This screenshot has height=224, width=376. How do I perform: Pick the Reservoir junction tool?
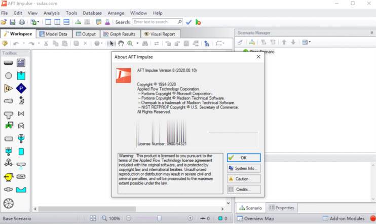(21, 76)
